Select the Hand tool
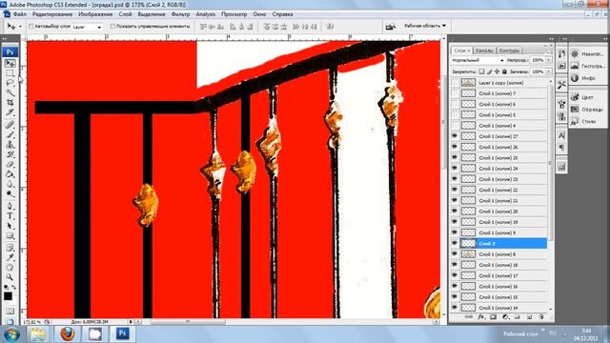 [10, 267]
